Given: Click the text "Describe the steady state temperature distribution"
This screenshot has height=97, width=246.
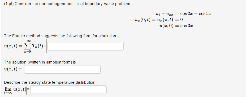Looking at the screenshot, I should [x=50, y=82].
